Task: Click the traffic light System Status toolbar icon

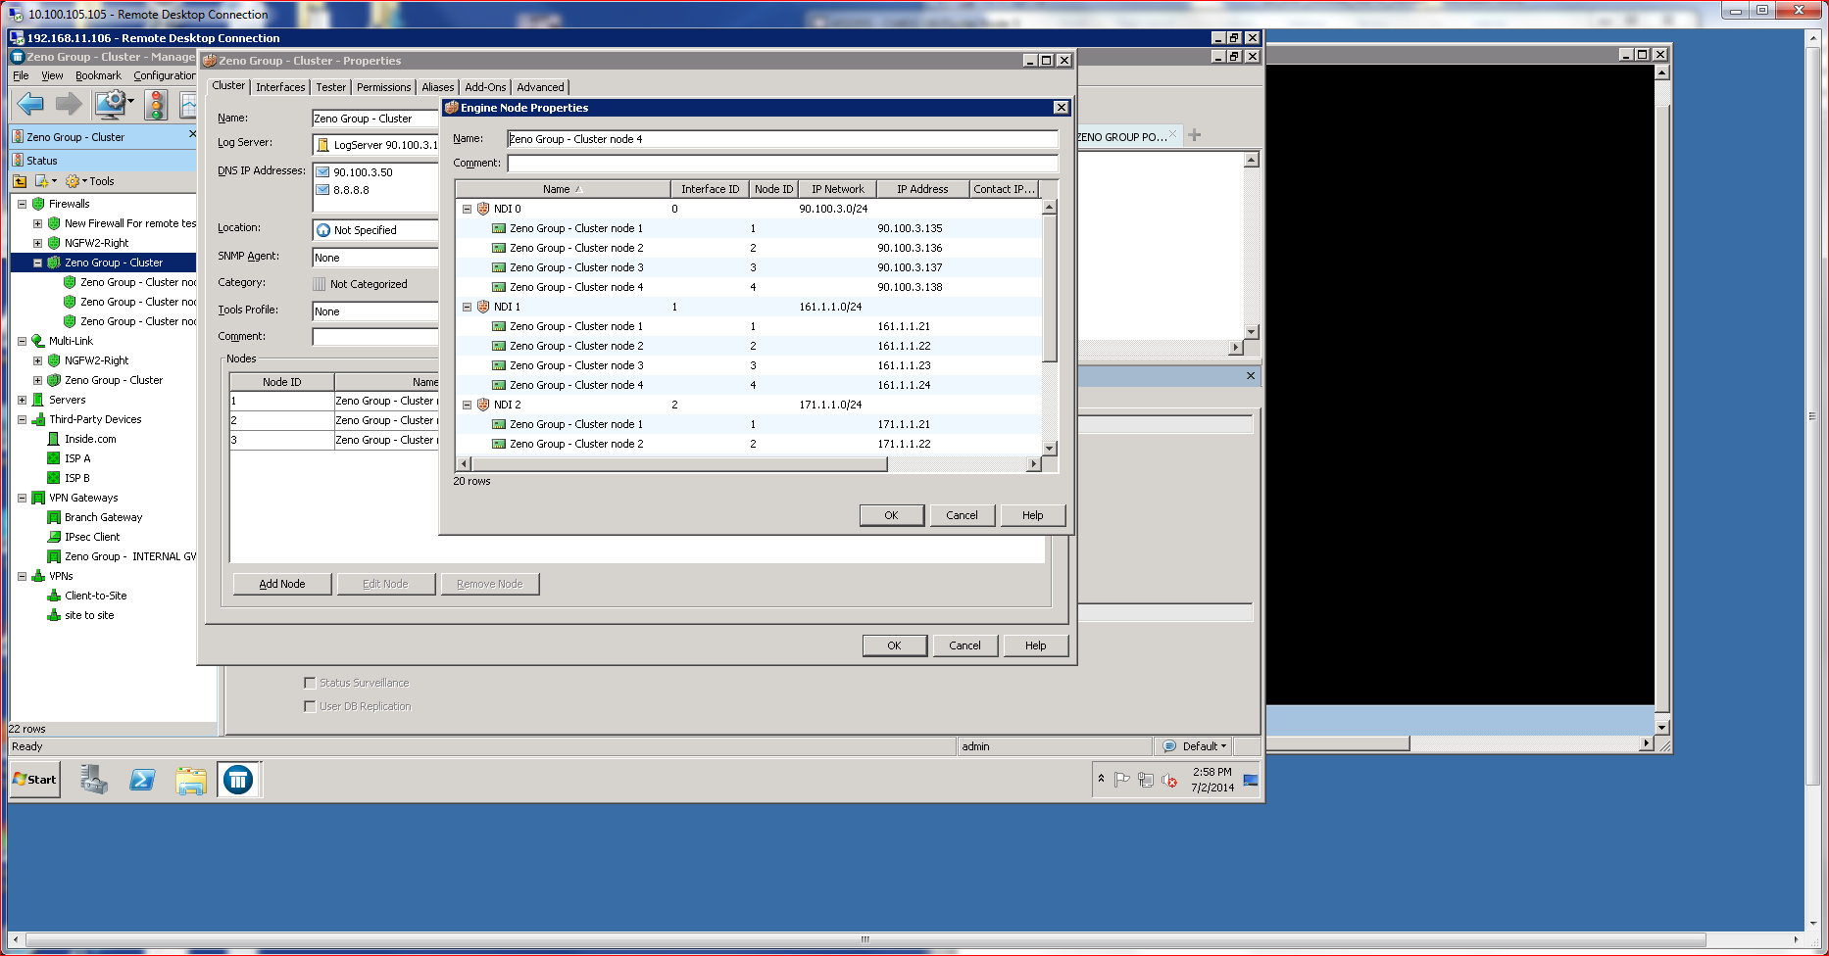Action: (x=156, y=104)
